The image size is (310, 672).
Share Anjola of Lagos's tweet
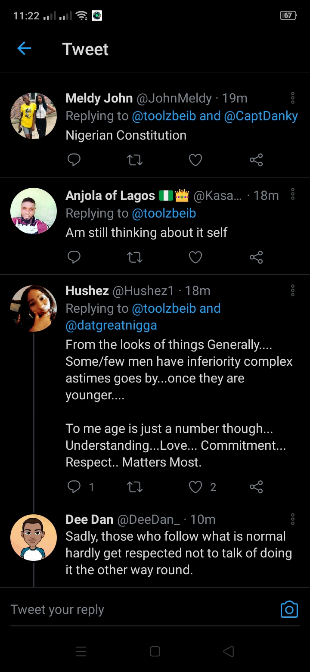coord(256,258)
